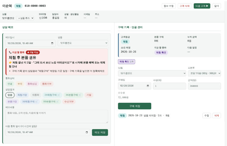This screenshot has height=146, width=227.
Task: Click 신규DB value under DB유형
Action: 43,18
